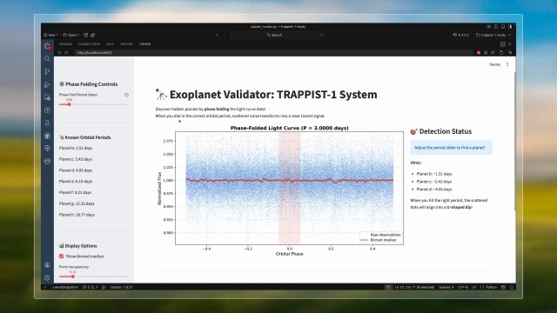
Task: Open the Extensions view icon
Action: click(x=47, y=110)
